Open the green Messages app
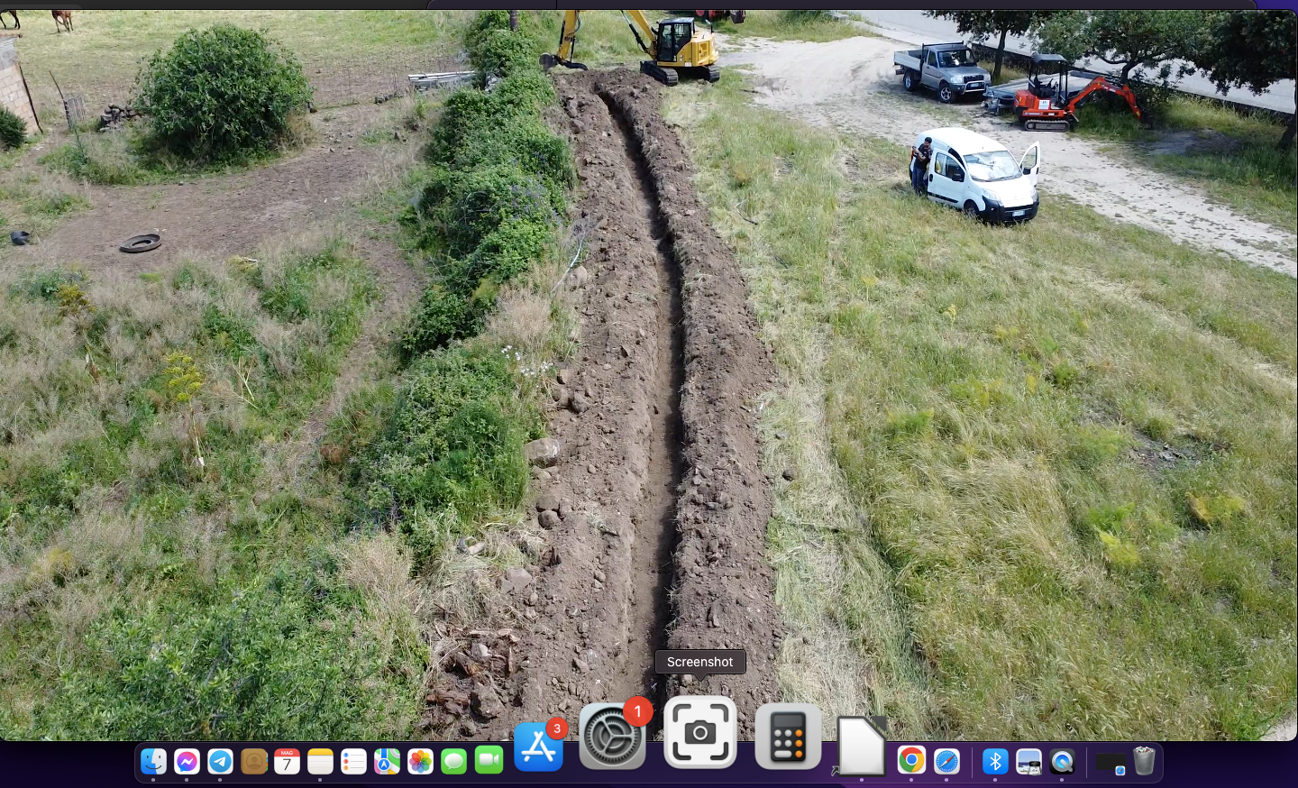This screenshot has height=788, width=1298. (454, 762)
